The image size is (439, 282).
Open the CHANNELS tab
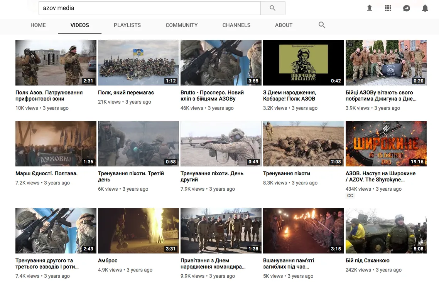[236, 25]
